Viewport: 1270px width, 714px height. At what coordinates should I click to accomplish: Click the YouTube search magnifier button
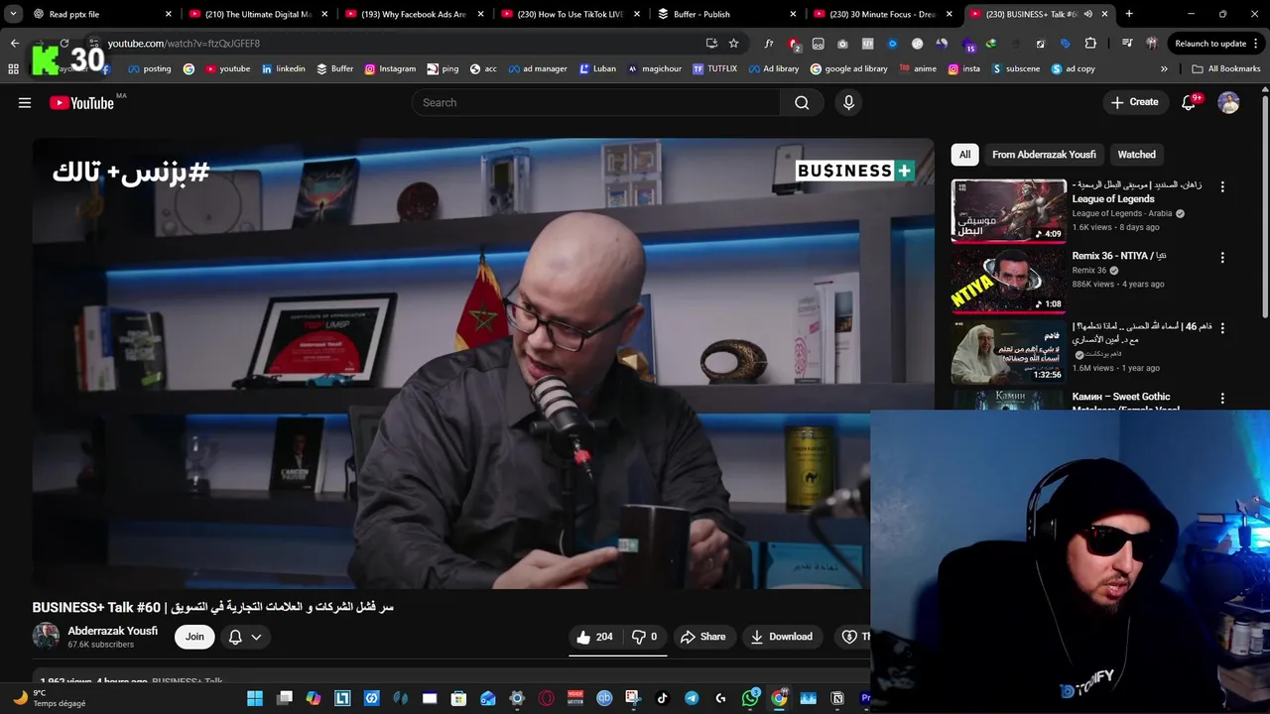point(802,102)
